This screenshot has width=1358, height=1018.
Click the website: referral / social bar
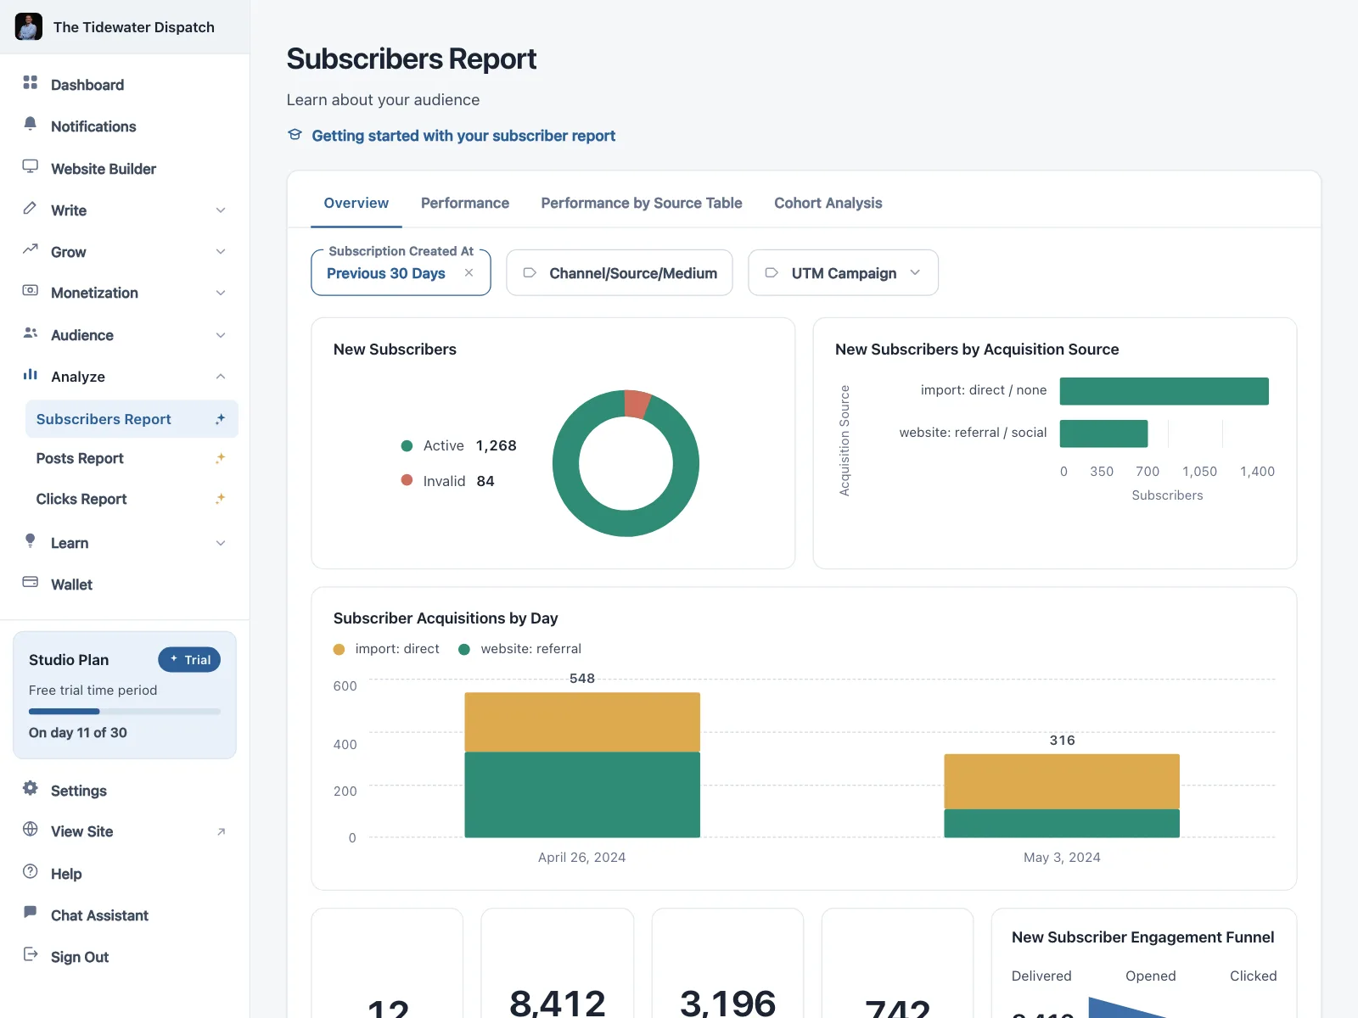click(1104, 433)
